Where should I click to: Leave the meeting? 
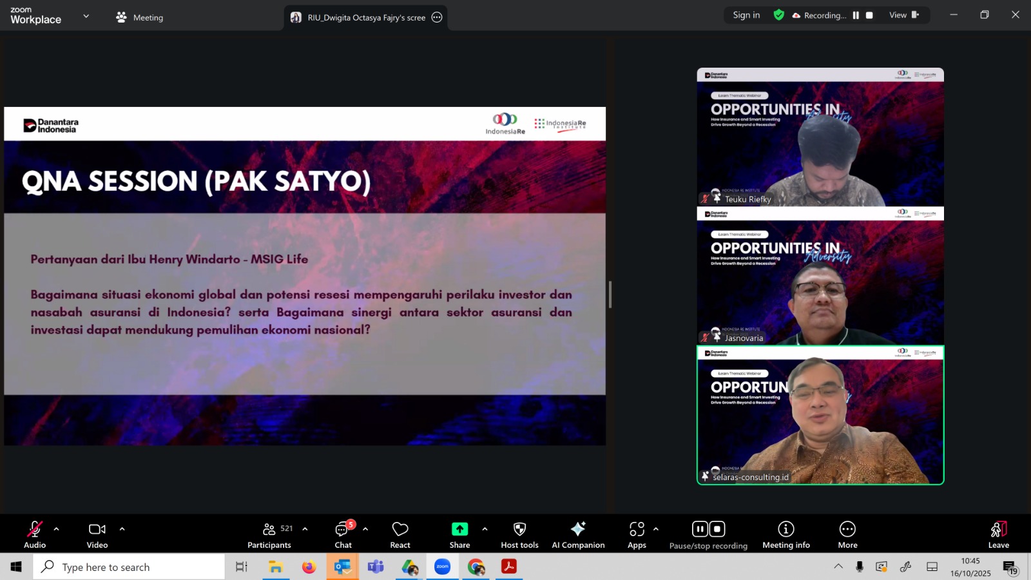[x=998, y=535]
